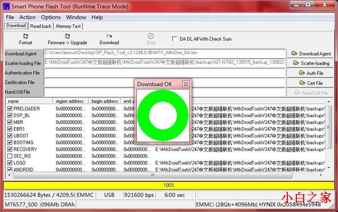
Task: Click the Stop toolbar icon
Action: click(150, 36)
